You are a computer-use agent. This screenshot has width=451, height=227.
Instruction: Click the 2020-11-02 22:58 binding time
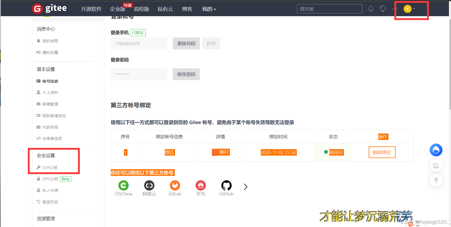click(278, 152)
